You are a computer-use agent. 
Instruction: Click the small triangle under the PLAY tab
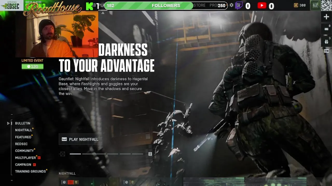pyautogui.click(x=103, y=13)
